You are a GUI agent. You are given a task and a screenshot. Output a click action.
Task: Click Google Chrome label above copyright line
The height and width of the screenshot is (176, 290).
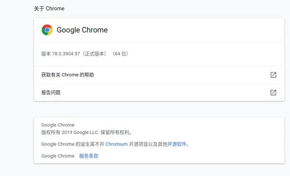coord(58,125)
